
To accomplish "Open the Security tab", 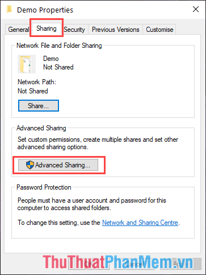I will point(74,30).
